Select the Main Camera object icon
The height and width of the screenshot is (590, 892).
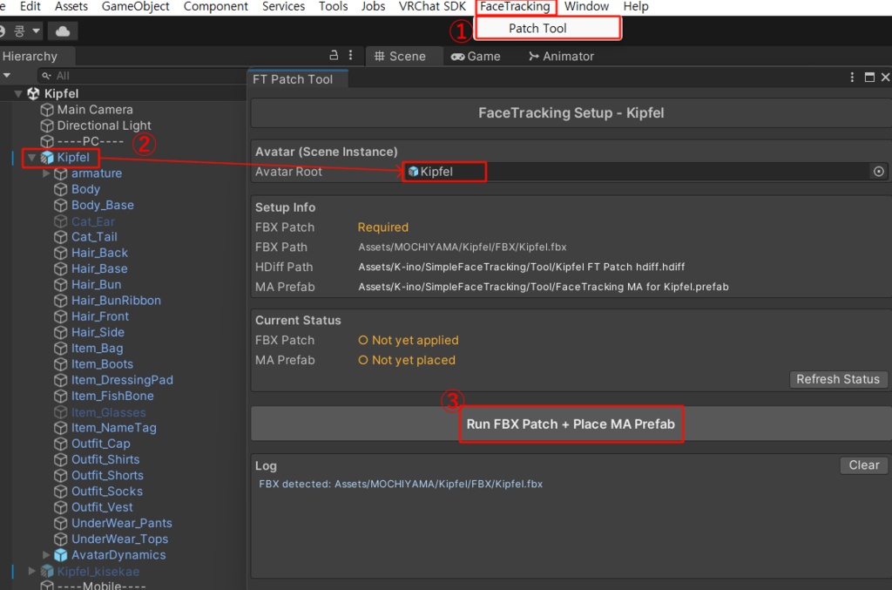pyautogui.click(x=47, y=110)
